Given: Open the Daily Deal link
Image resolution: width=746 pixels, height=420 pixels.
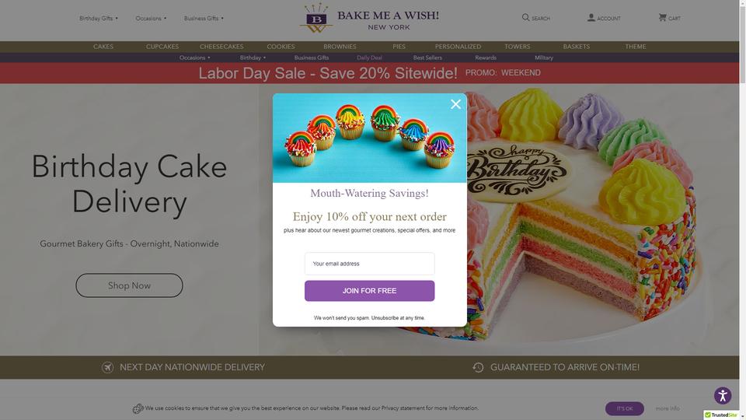Looking at the screenshot, I should [x=369, y=58].
